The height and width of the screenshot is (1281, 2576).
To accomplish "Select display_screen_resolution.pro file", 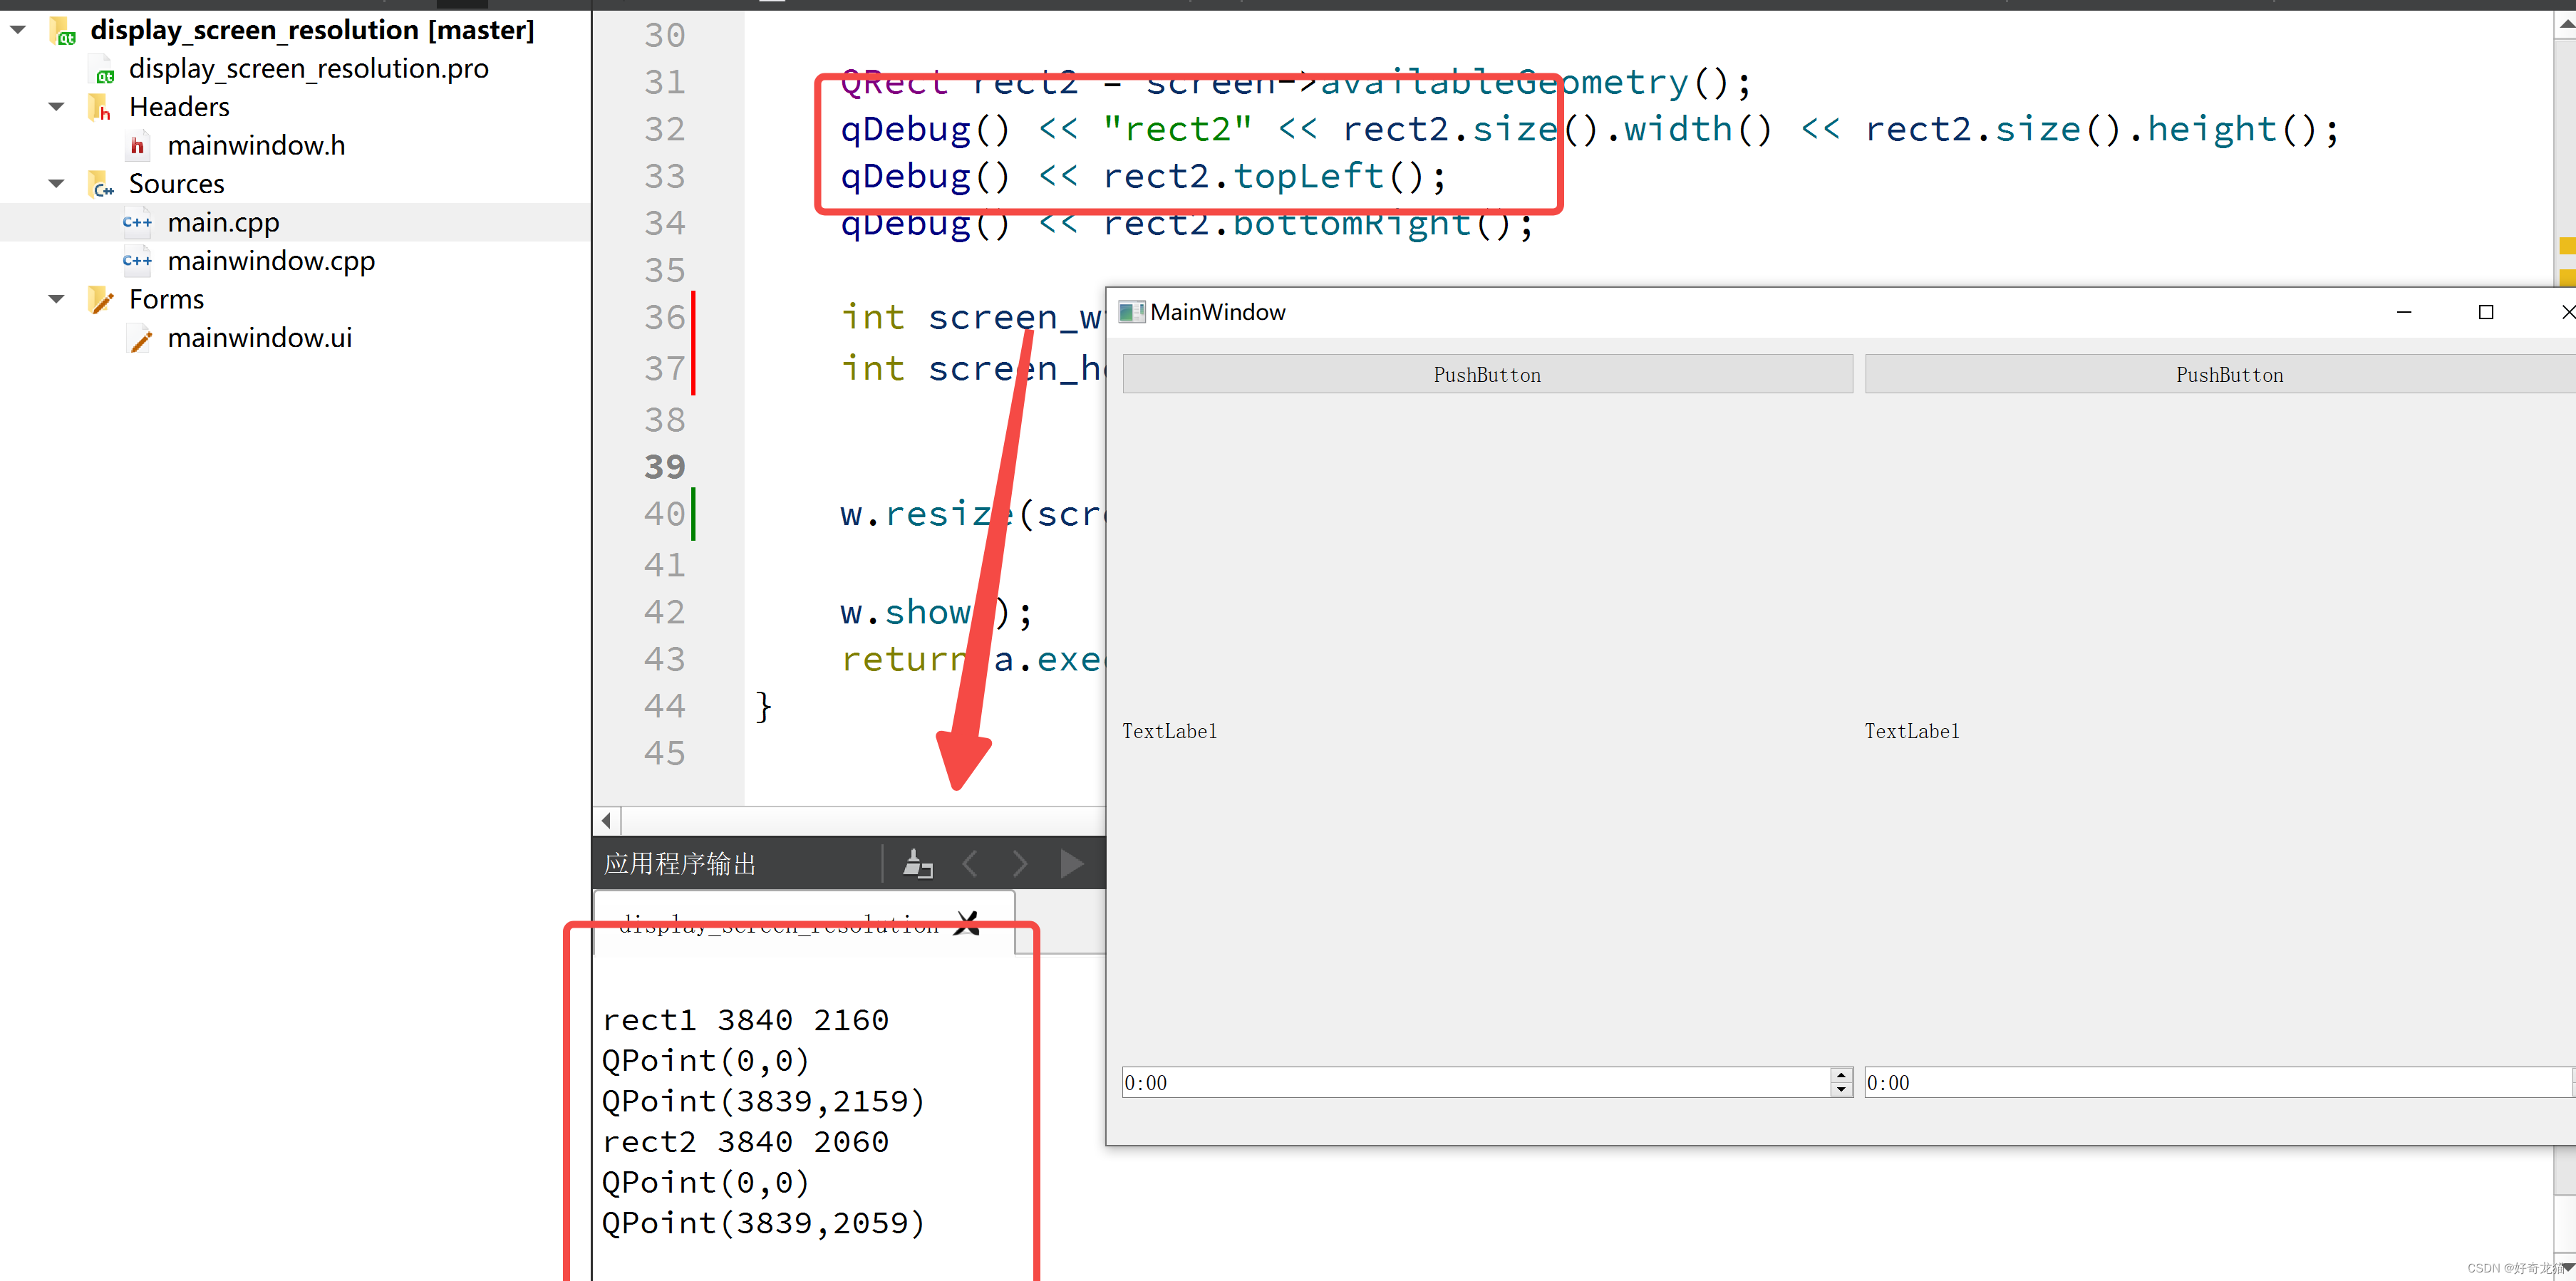I will [308, 69].
